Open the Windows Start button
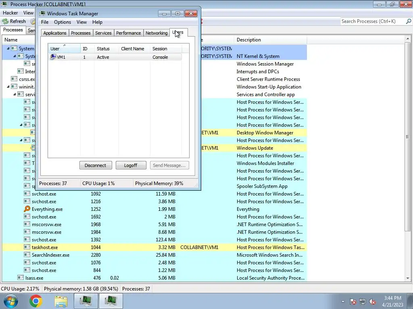Screen dimensions: 413x309 point(10,301)
